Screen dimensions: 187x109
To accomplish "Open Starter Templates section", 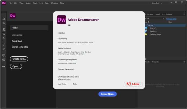I will click(20, 47).
